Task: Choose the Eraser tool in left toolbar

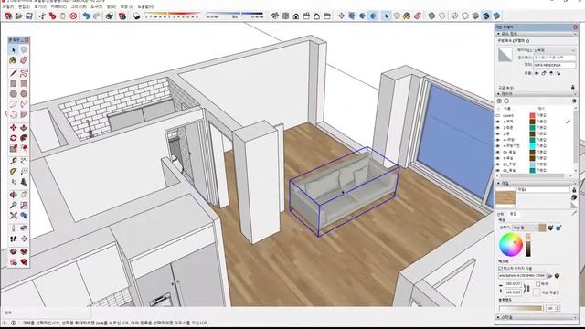Action: (x=24, y=60)
